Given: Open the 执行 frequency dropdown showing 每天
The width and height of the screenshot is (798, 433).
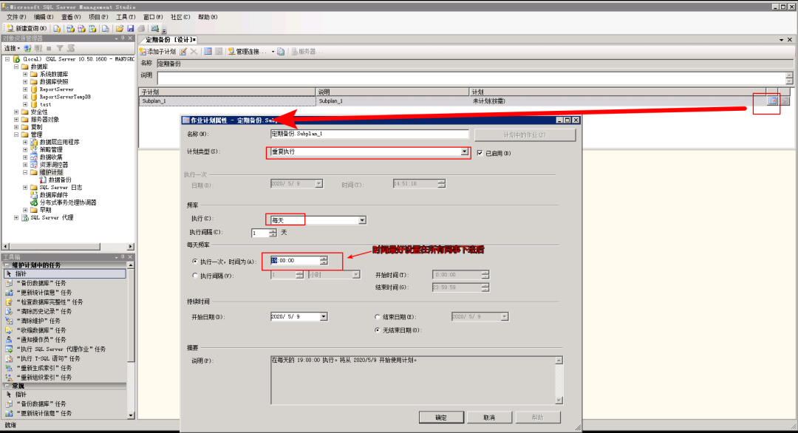Looking at the screenshot, I should [x=362, y=220].
